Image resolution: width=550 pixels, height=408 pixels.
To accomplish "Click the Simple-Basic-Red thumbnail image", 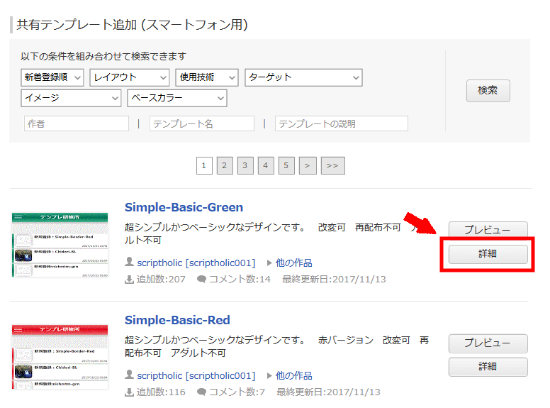I will (x=60, y=357).
